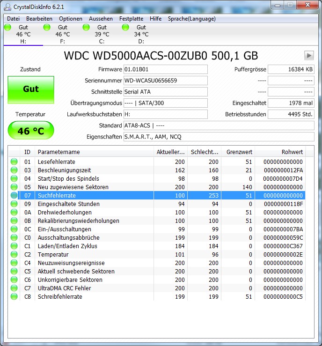This screenshot has width=322, height=346.
Task: Click status dot of Ausschaltungsabbrüche row
Action: click(14, 237)
